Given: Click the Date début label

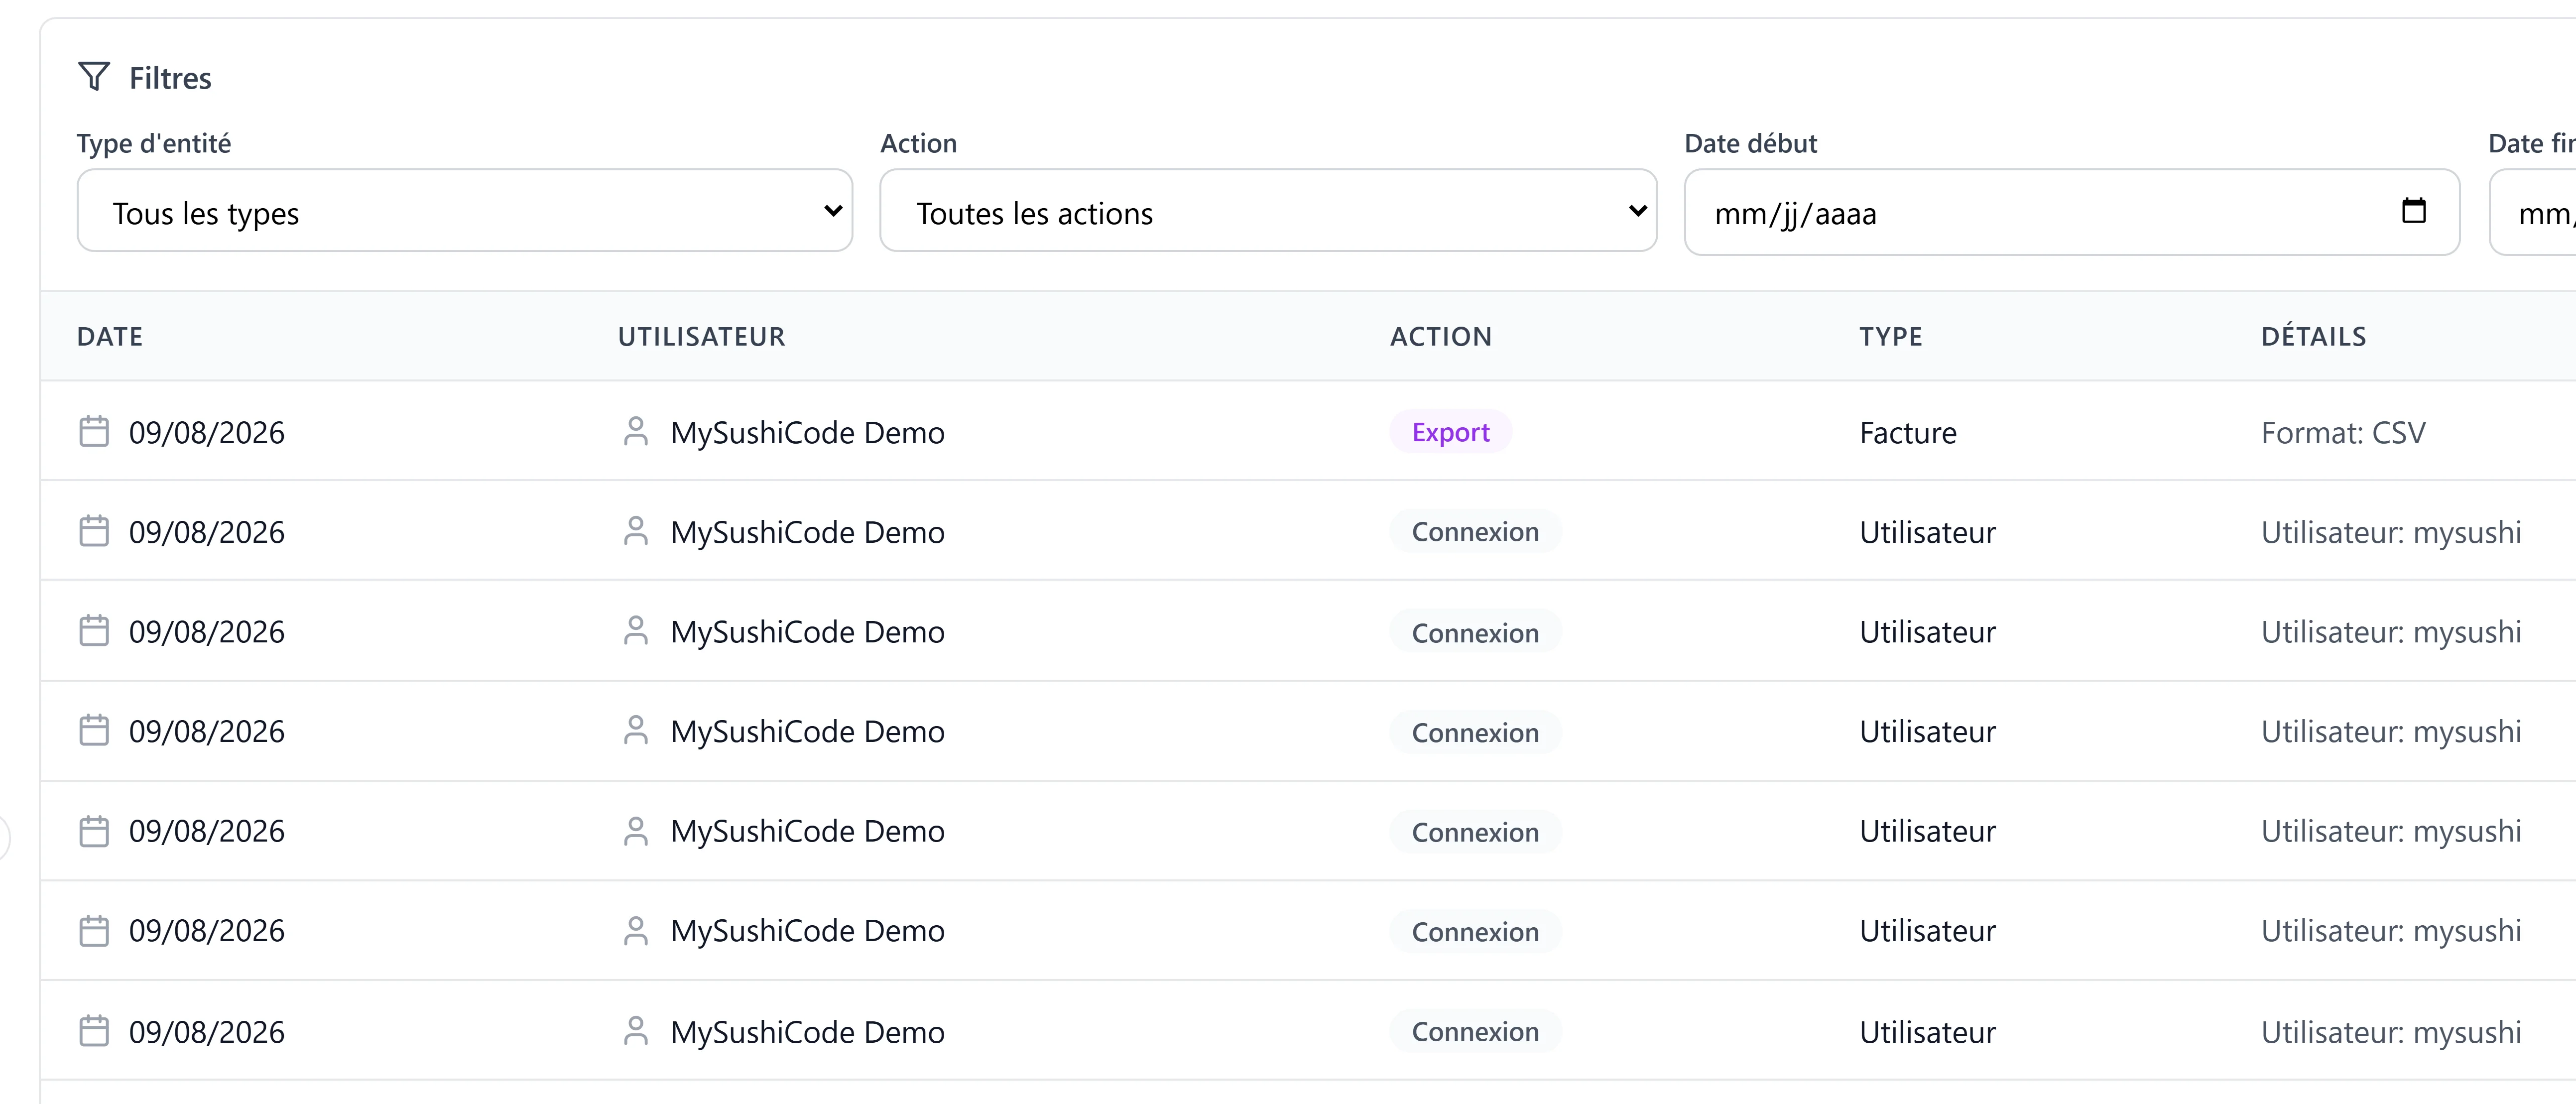Looking at the screenshot, I should point(1750,143).
